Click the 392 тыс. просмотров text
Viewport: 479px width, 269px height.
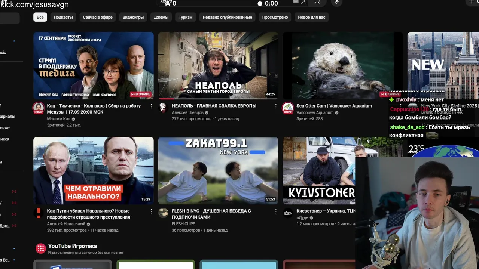click(67, 230)
